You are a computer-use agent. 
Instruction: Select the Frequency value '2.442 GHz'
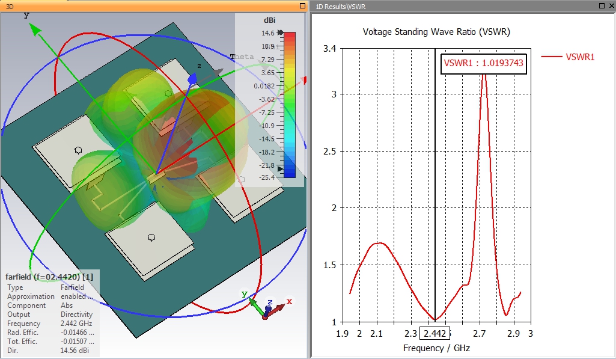click(76, 324)
